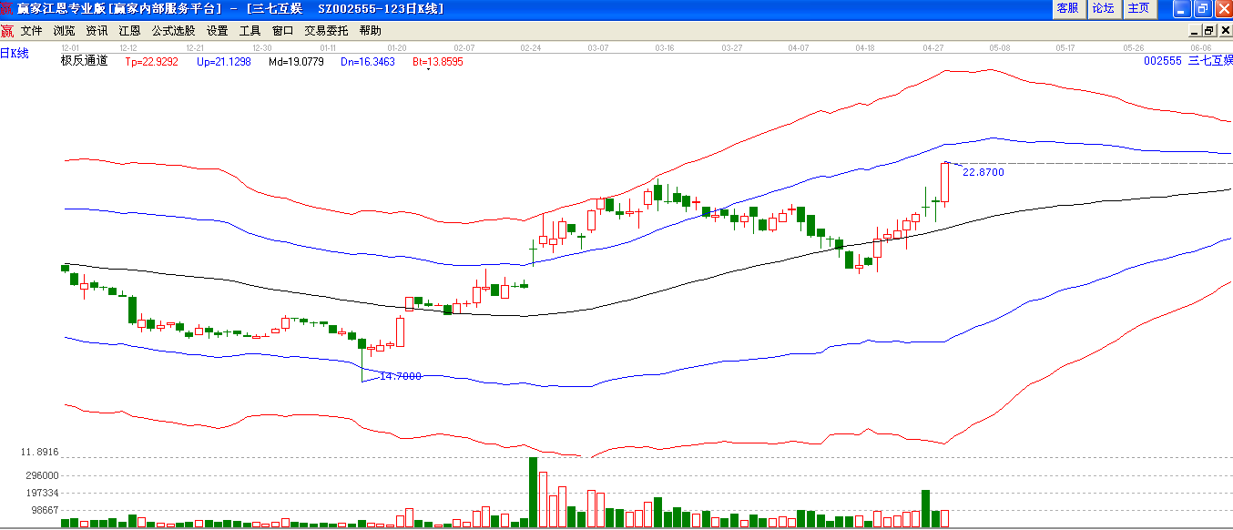Viewport: 1233px width, 530px height.
Task: Click the Bt=13.8595 value
Action: [438, 62]
